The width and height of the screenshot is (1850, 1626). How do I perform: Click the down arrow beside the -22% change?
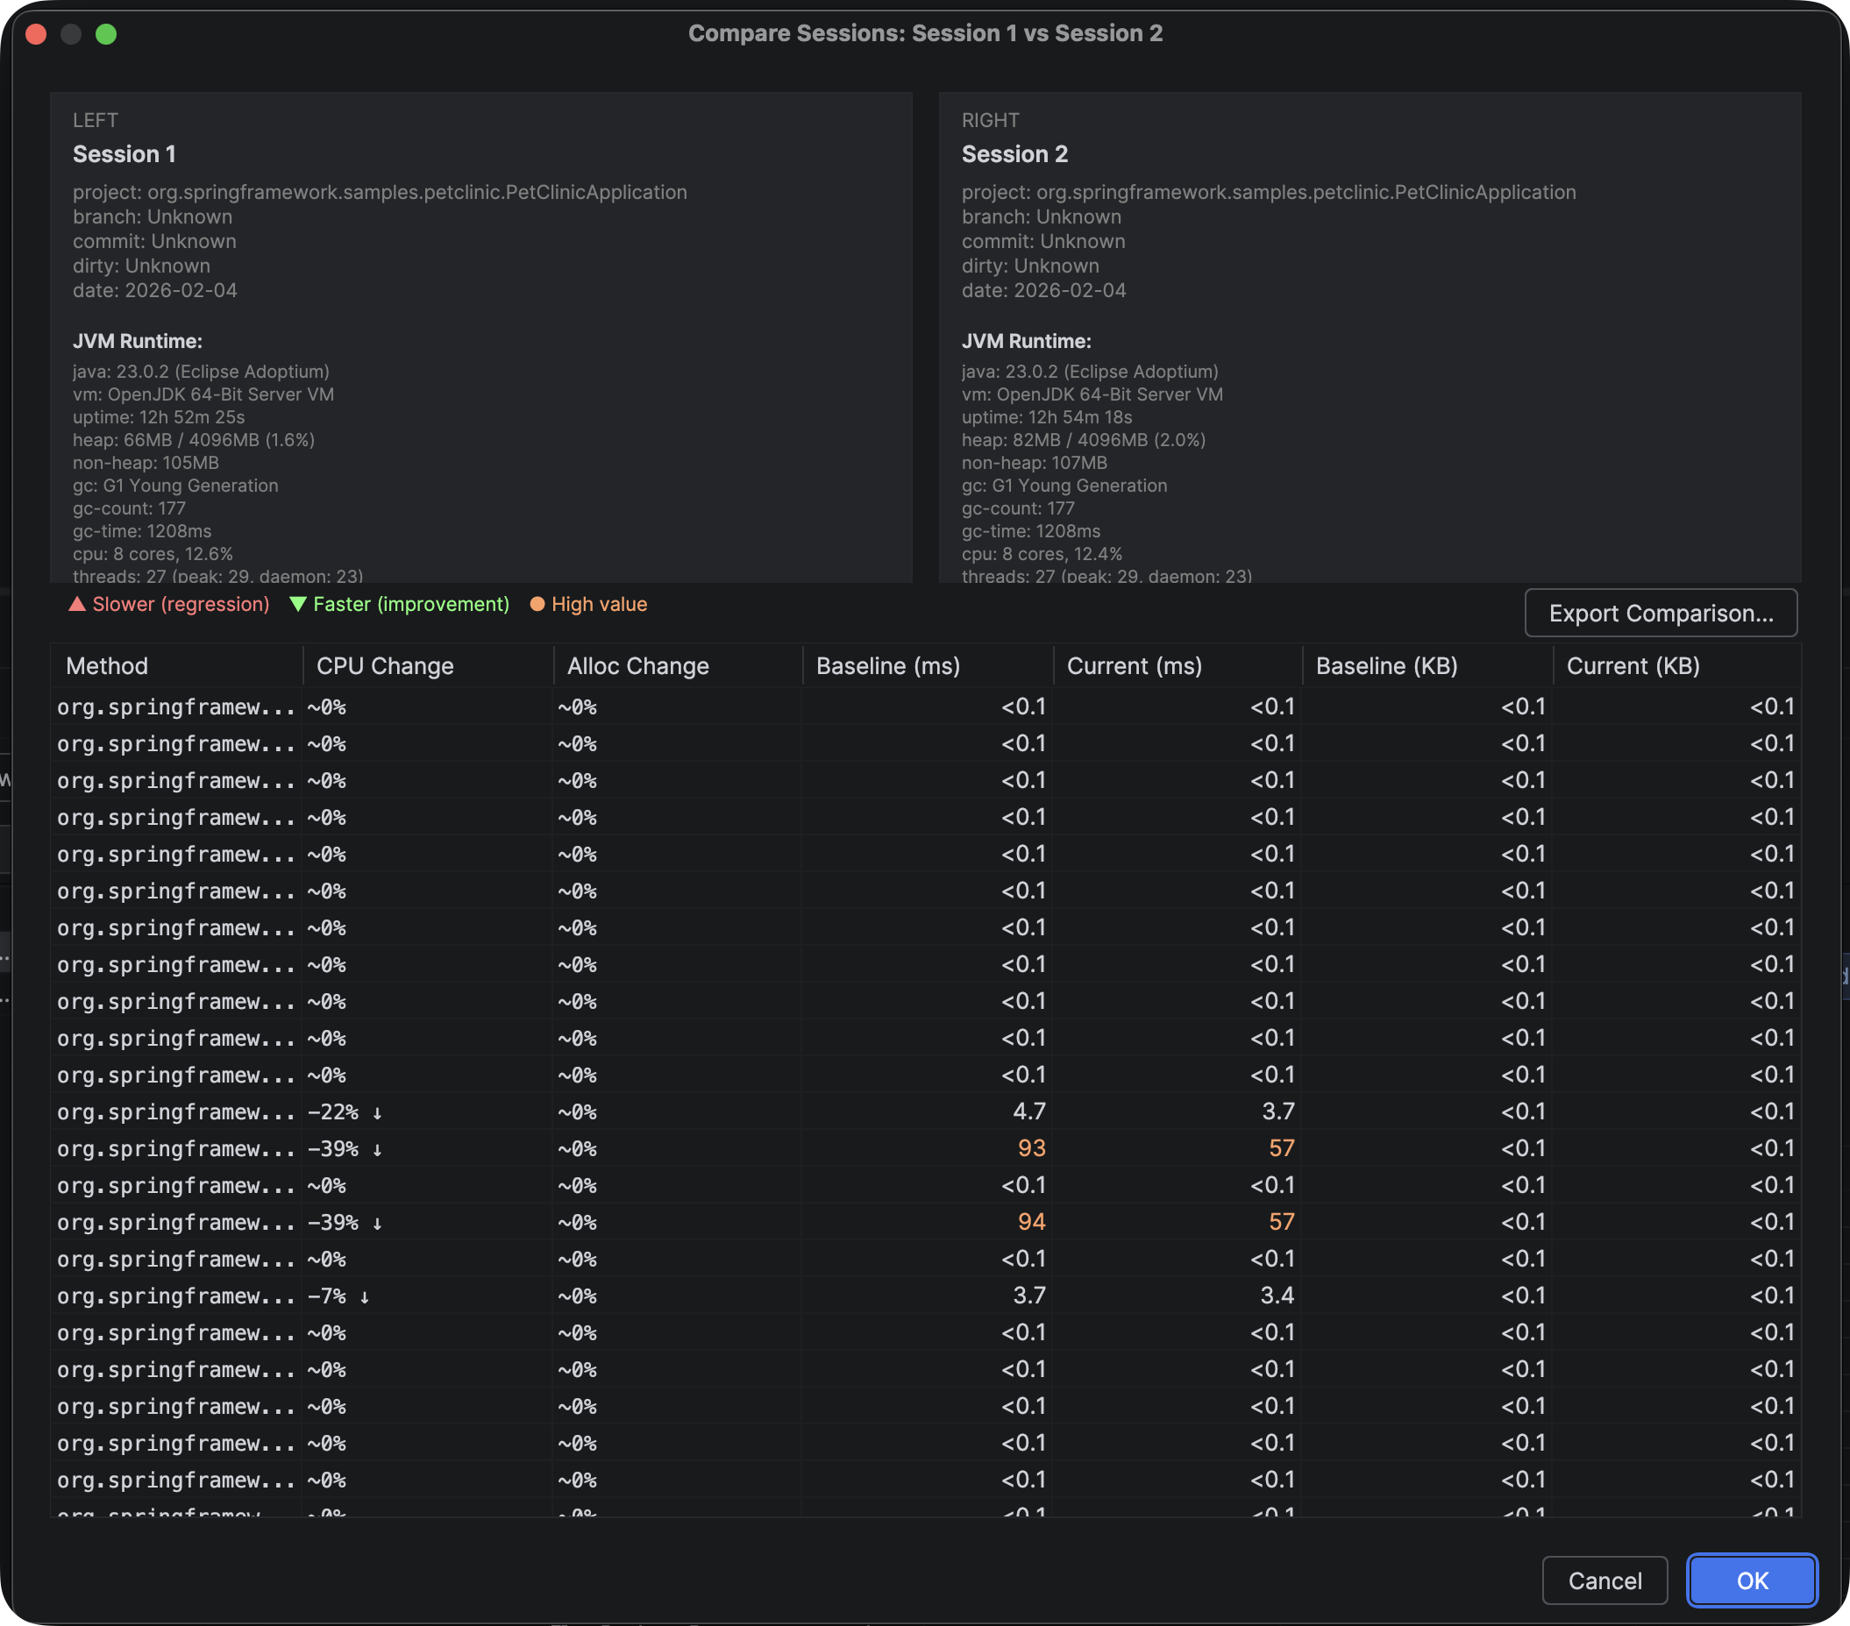click(377, 1112)
